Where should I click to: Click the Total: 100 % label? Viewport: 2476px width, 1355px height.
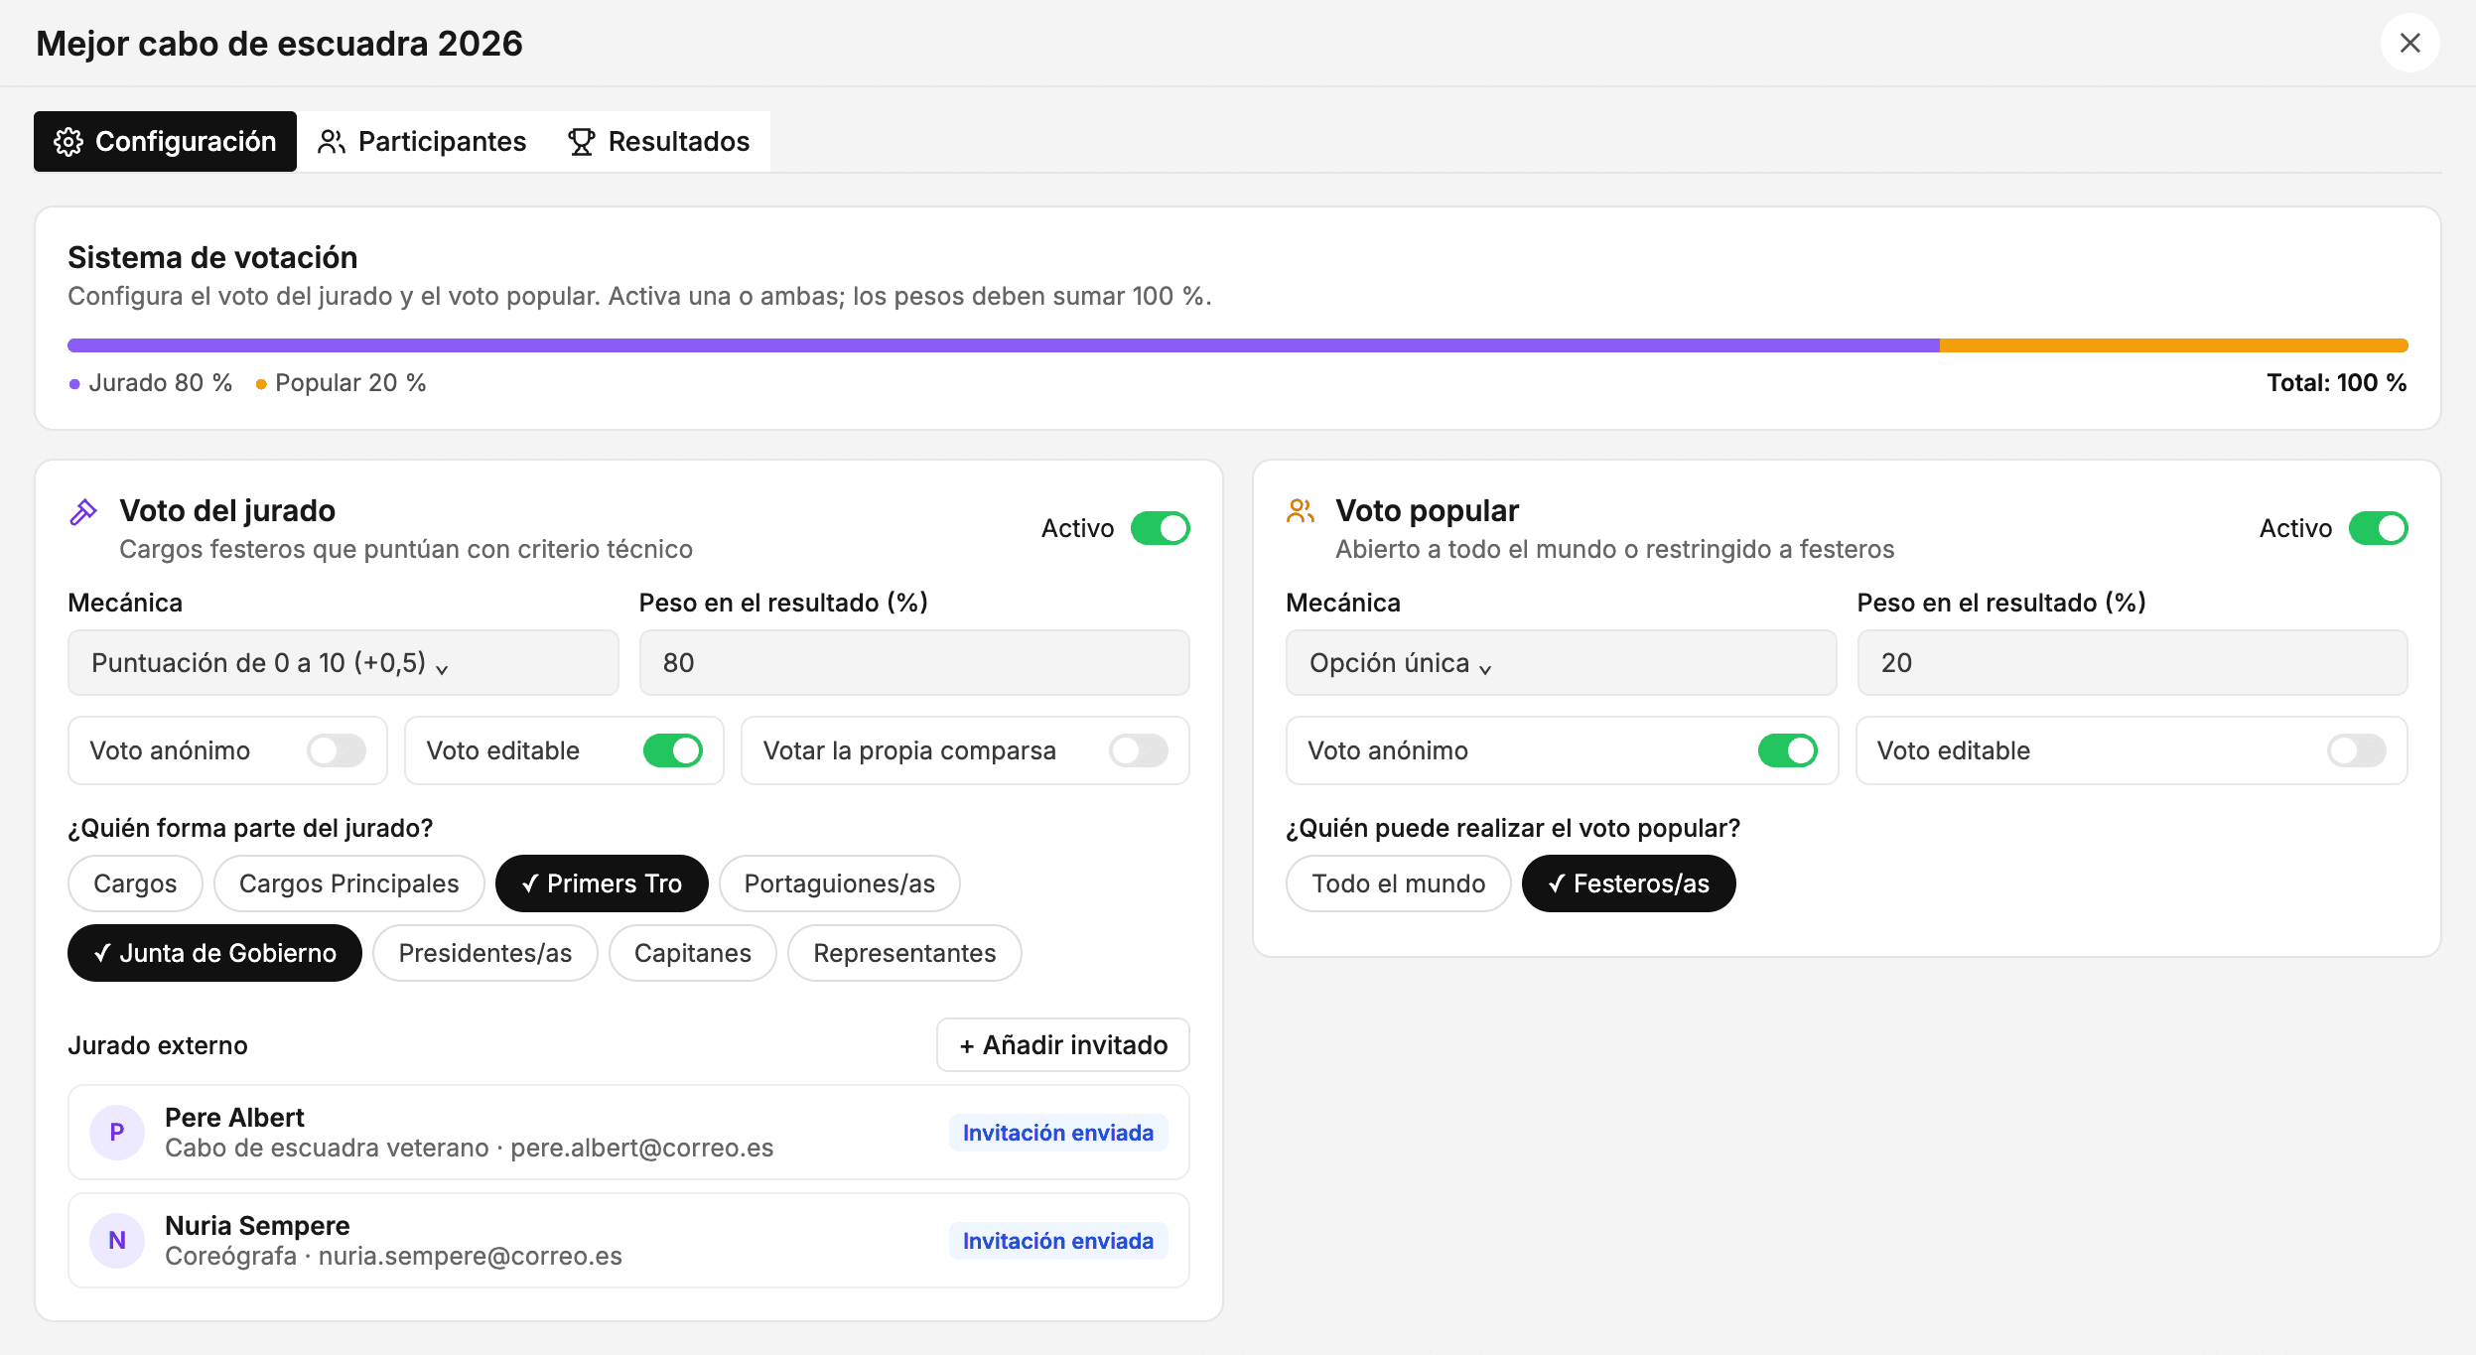pos(2337,383)
